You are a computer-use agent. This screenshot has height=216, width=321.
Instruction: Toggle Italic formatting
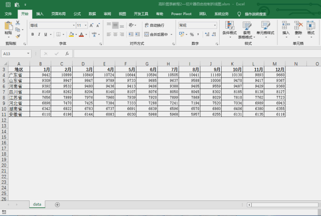tap(39, 34)
